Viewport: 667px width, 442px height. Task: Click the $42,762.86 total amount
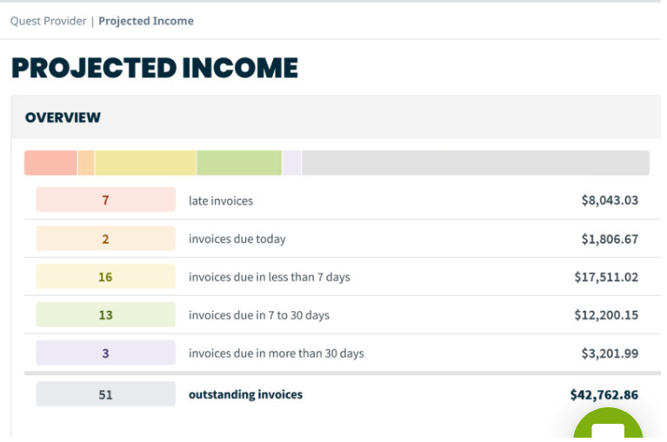pyautogui.click(x=604, y=395)
